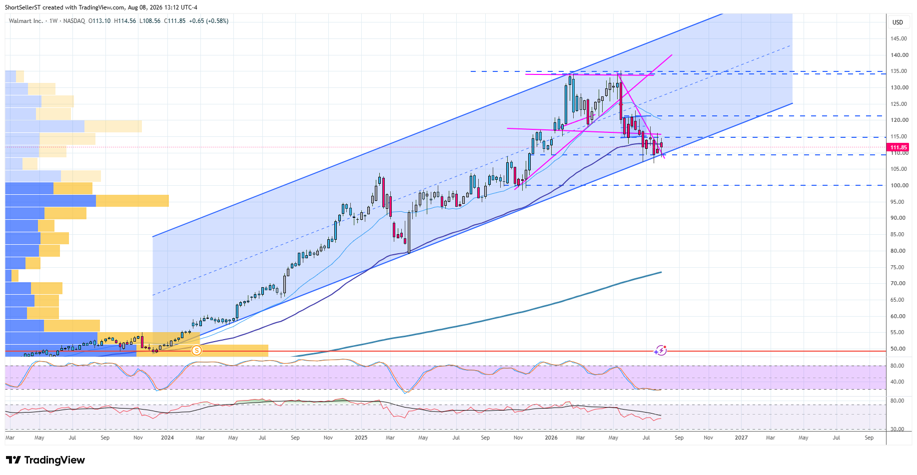This screenshot has width=917, height=475.
Task: Click the 75.00 price axis label
Action: (898, 267)
